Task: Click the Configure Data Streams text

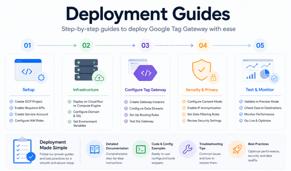Action: pos(146,109)
